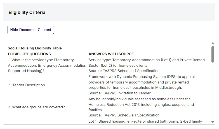Click the Any household/individuals assessed as homeless line
Image resolution: width=219 pixels, height=129 pixels.
(x=140, y=99)
